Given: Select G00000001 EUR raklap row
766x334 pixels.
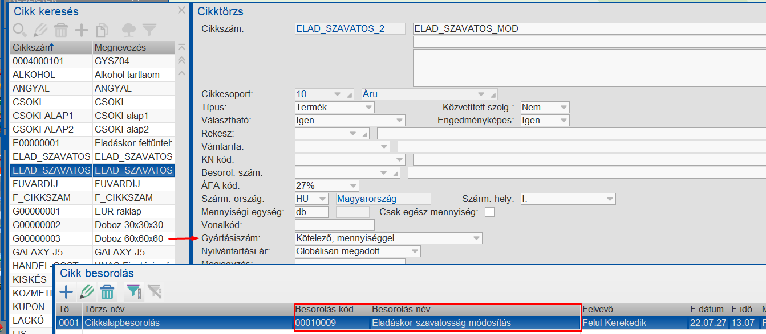Looking at the screenshot, I should pos(92,211).
